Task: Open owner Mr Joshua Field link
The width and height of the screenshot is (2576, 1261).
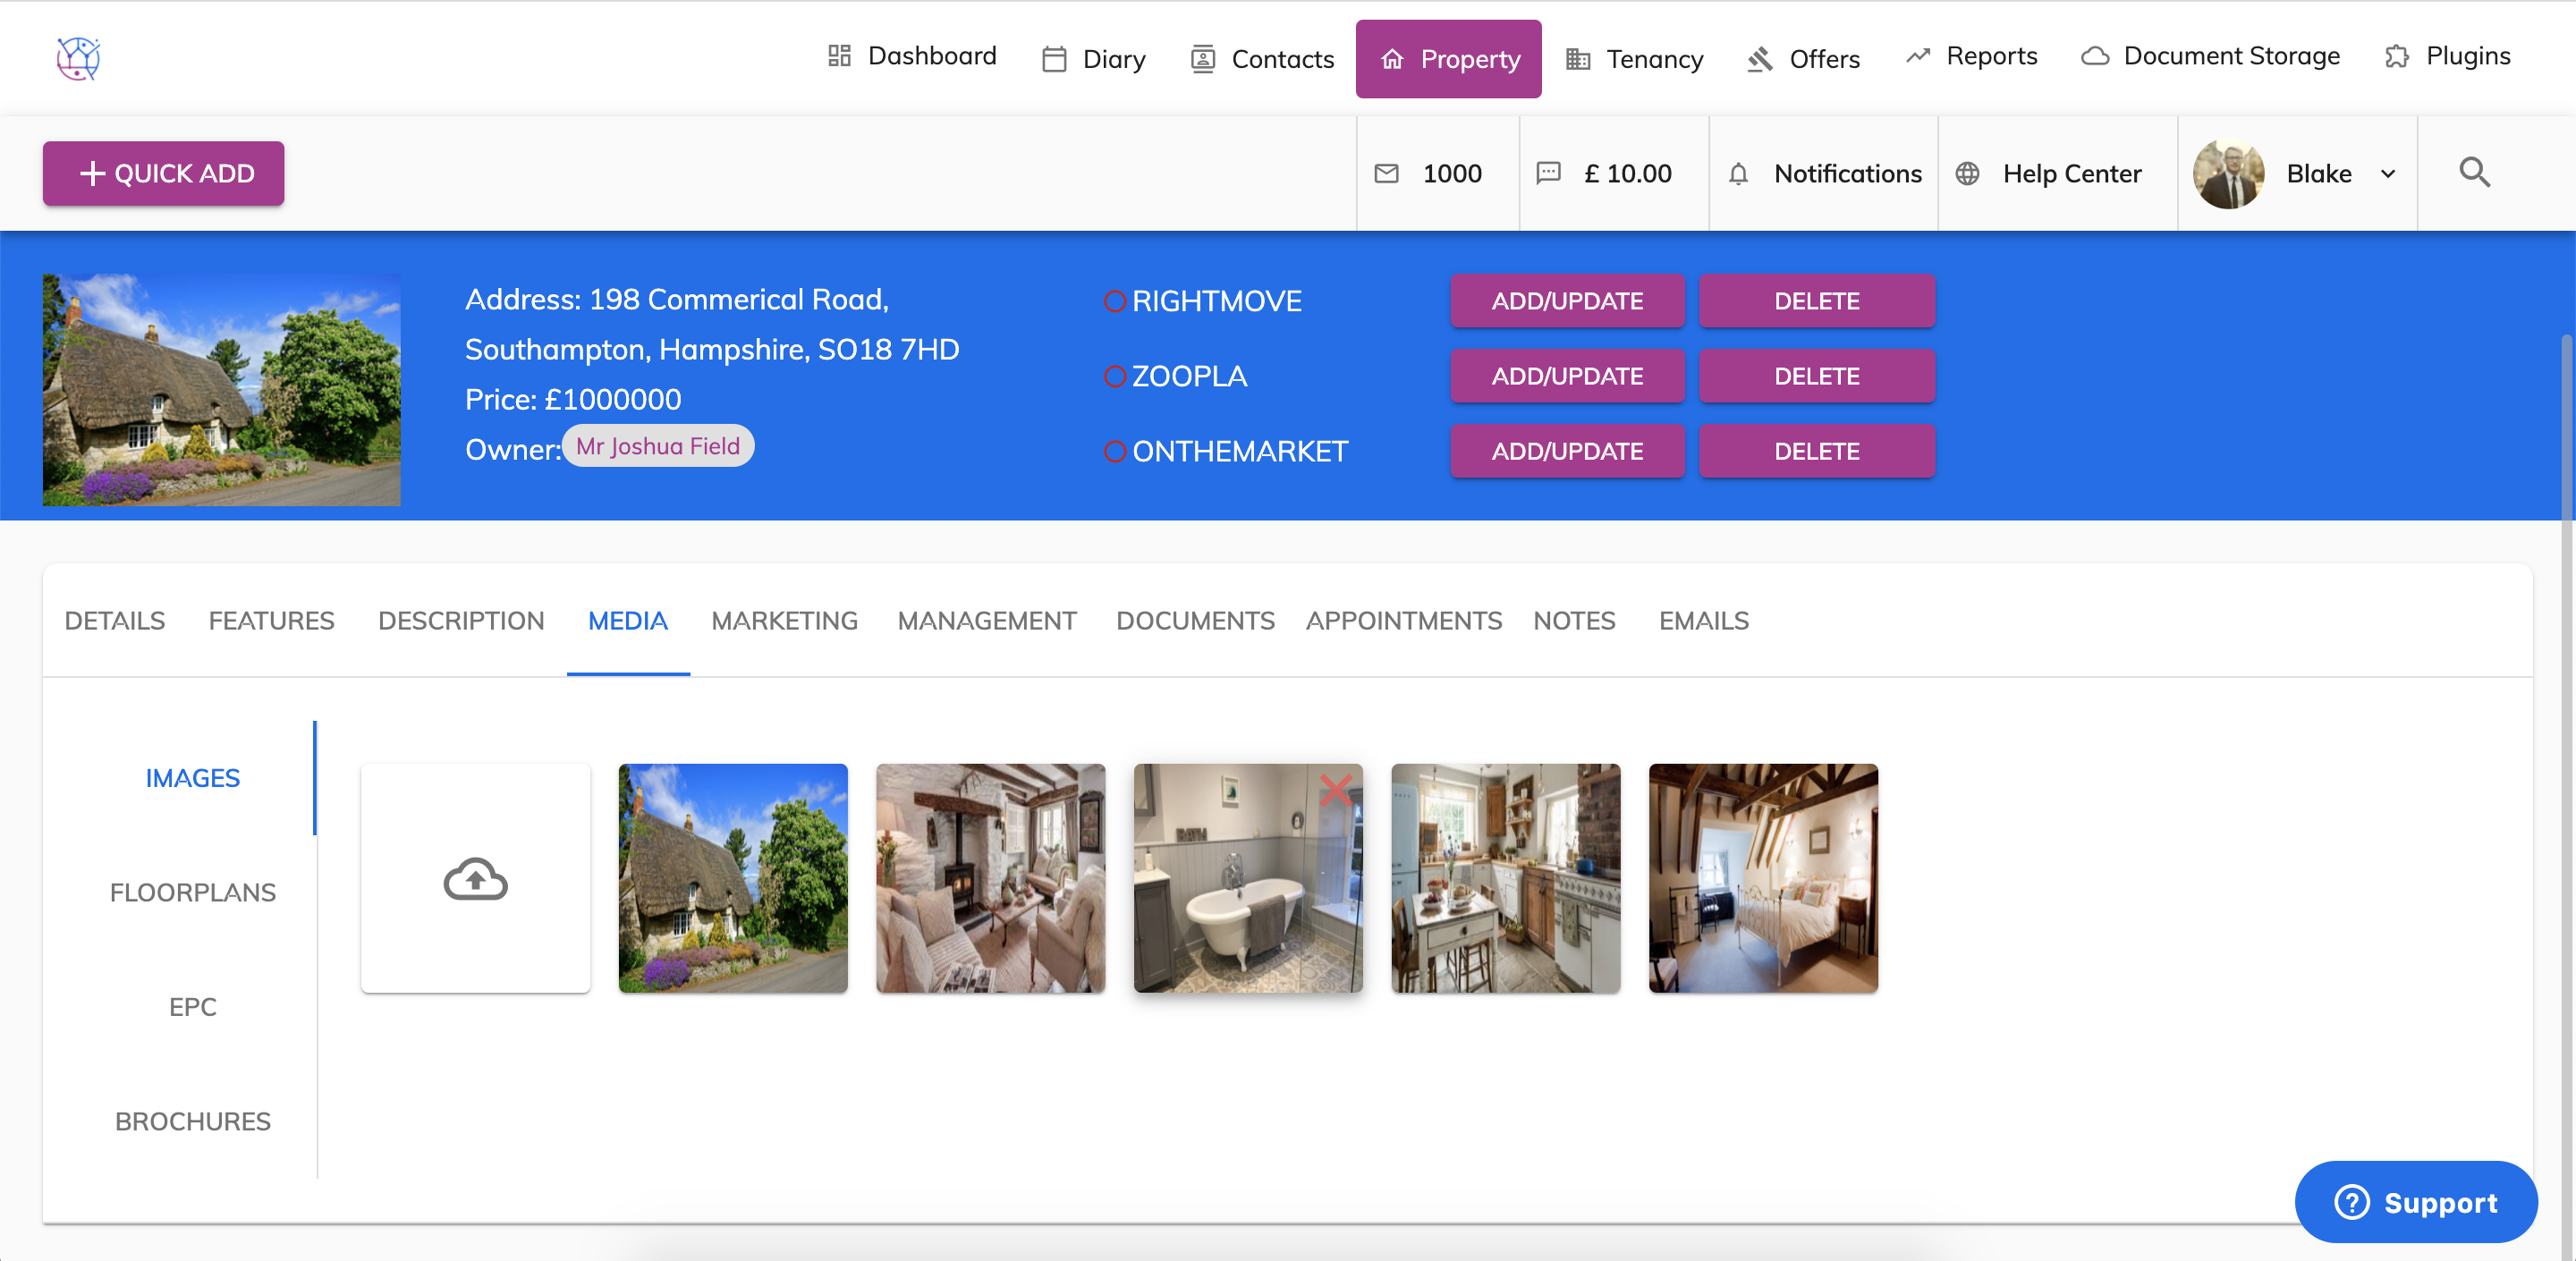Action: click(x=657, y=446)
